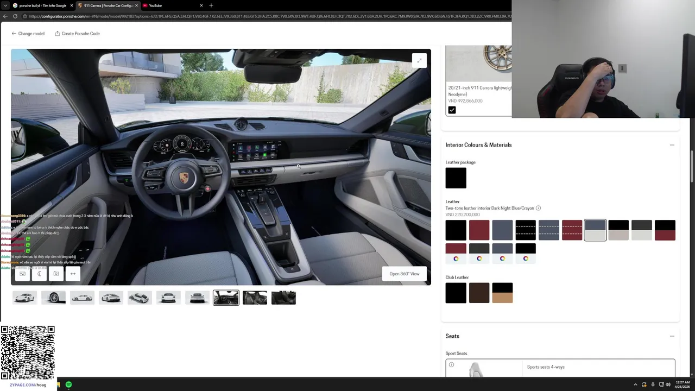Image resolution: width=695 pixels, height=391 pixels.
Task: Show the wheel close-up thumbnail
Action: click(53, 298)
